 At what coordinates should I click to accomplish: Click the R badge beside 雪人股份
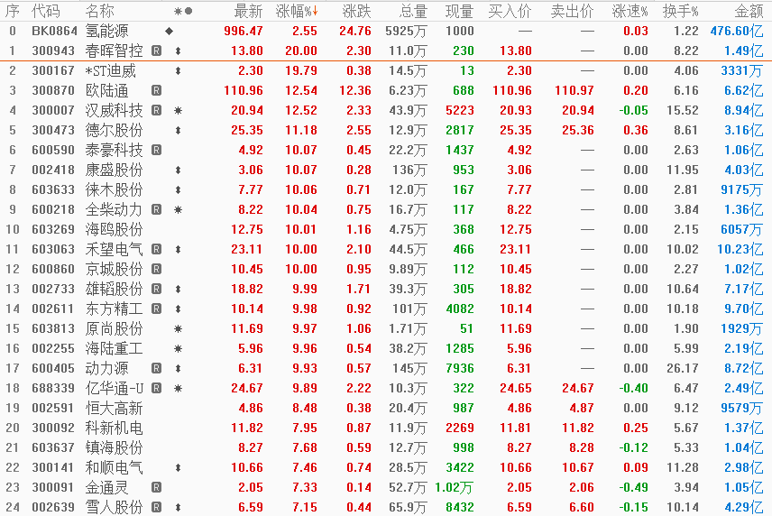157,507
